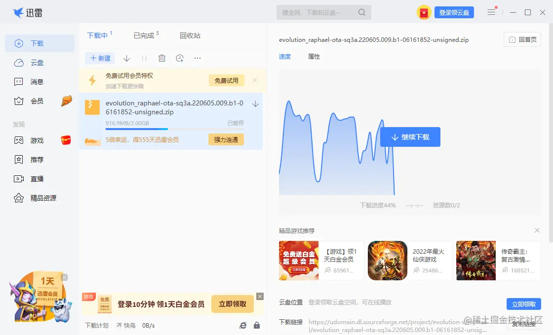
Task: Click the 下载计划 status bar link
Action: (97, 326)
